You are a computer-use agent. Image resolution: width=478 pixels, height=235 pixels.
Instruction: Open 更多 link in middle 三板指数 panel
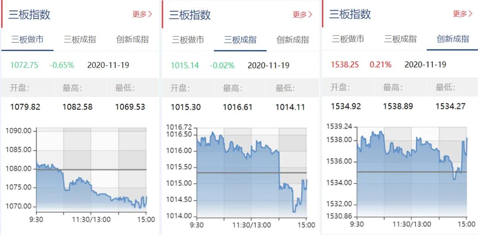point(302,15)
